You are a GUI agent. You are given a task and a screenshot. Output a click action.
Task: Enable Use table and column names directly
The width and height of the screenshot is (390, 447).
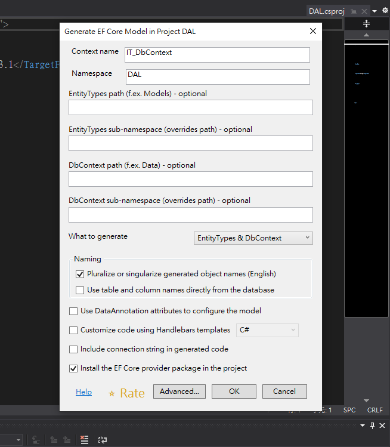80,290
